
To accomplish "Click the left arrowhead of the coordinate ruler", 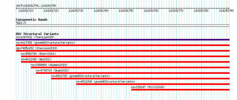I will click(17, 8).
